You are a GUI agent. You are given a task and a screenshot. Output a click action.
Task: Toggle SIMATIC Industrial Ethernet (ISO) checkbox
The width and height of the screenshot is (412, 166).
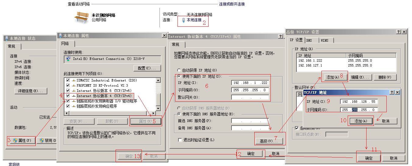68,80
